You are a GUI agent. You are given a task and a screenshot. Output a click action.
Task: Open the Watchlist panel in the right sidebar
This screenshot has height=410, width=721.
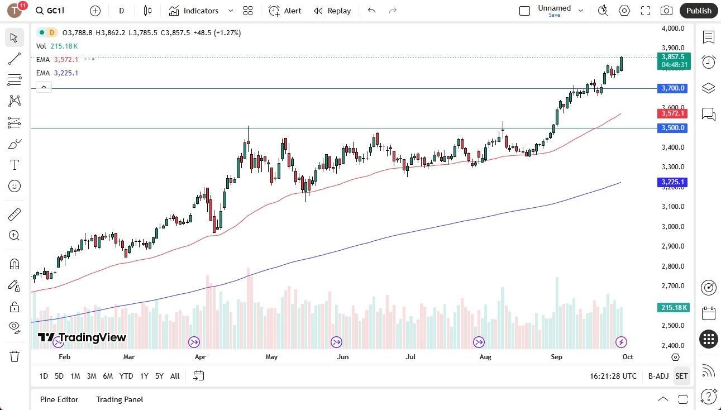tap(708, 37)
